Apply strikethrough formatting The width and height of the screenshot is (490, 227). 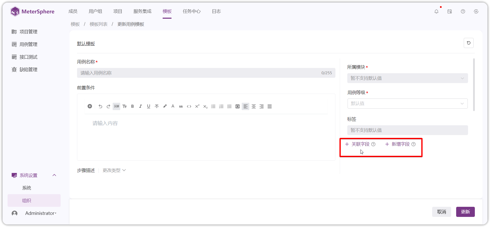point(157,106)
